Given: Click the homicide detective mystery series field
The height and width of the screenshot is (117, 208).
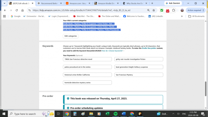Looking at the screenshot, I should (x=87, y=82).
